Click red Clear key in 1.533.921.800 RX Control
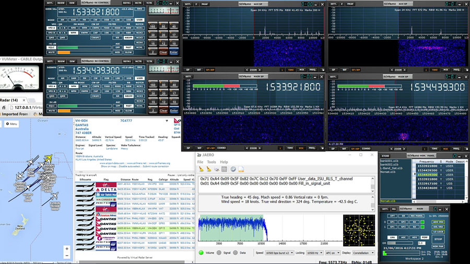The width and height of the screenshot is (470, 264). 163,52
